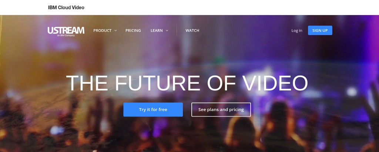The image size is (379, 152).
Task: Click the divider line before WATCH
Action: [x=177, y=31]
